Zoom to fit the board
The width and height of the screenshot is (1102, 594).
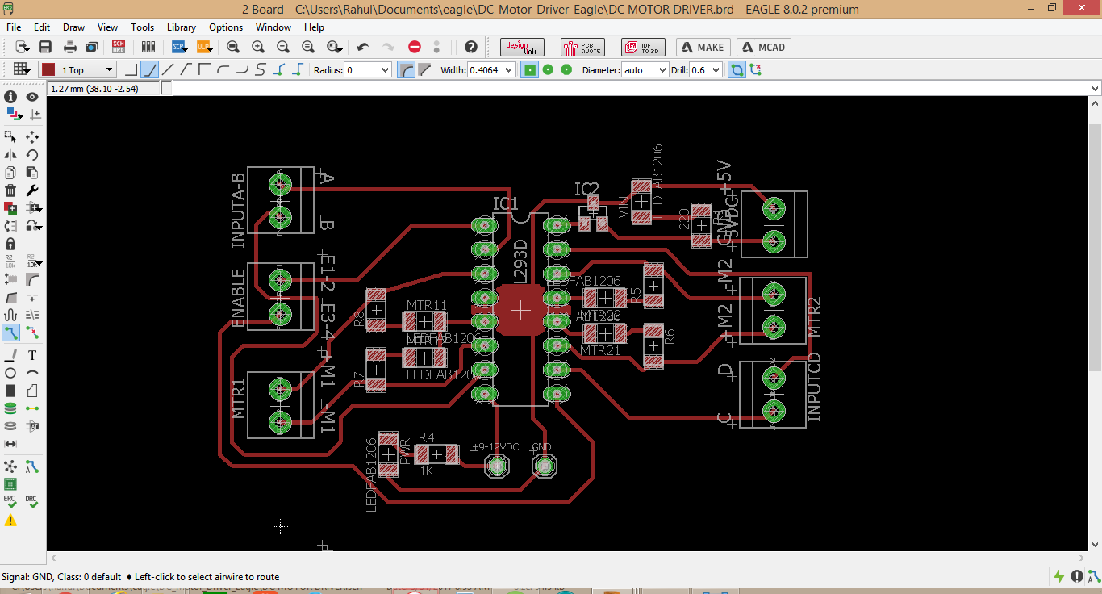click(x=233, y=47)
